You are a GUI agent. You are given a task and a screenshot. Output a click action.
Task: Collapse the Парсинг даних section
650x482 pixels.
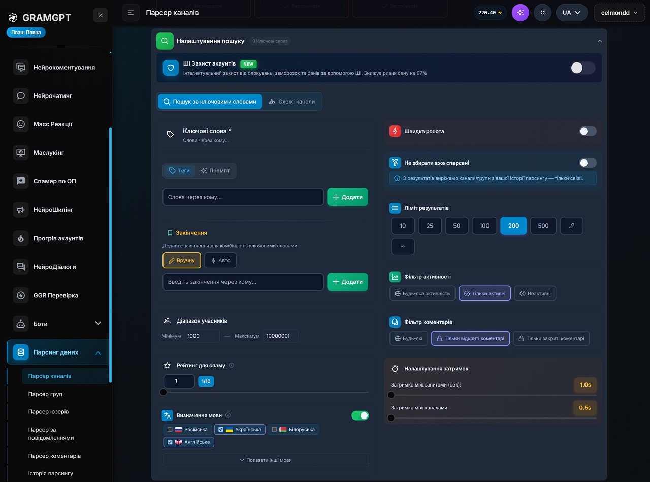pos(98,352)
